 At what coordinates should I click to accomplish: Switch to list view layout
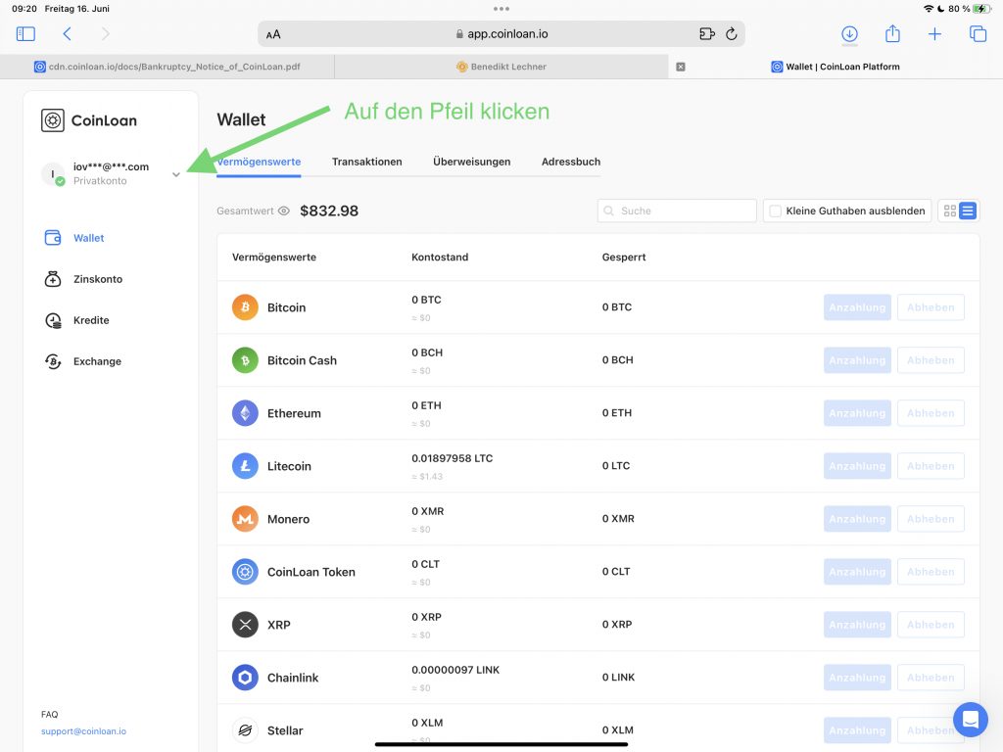(x=968, y=211)
